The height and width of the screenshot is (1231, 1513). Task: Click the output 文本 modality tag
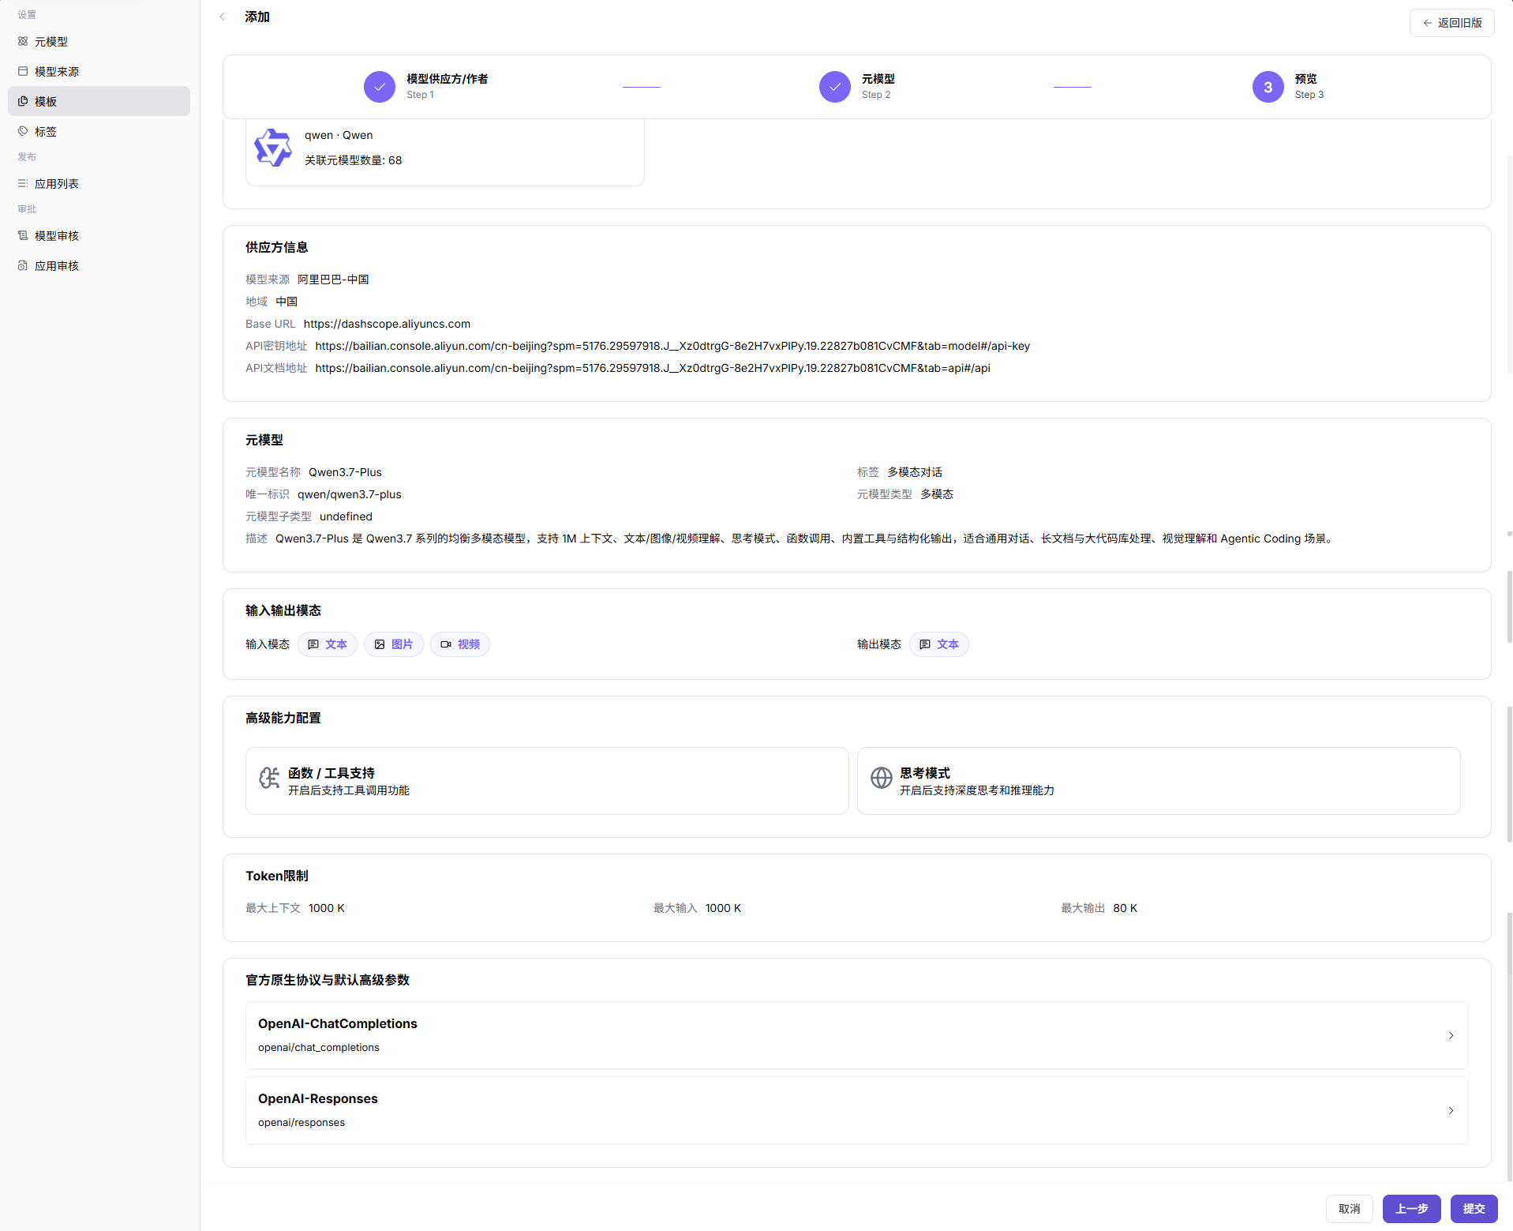[x=939, y=644]
